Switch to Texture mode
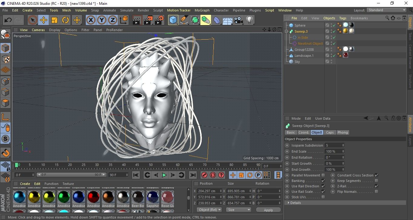This screenshot has height=220, width=413. (5, 59)
